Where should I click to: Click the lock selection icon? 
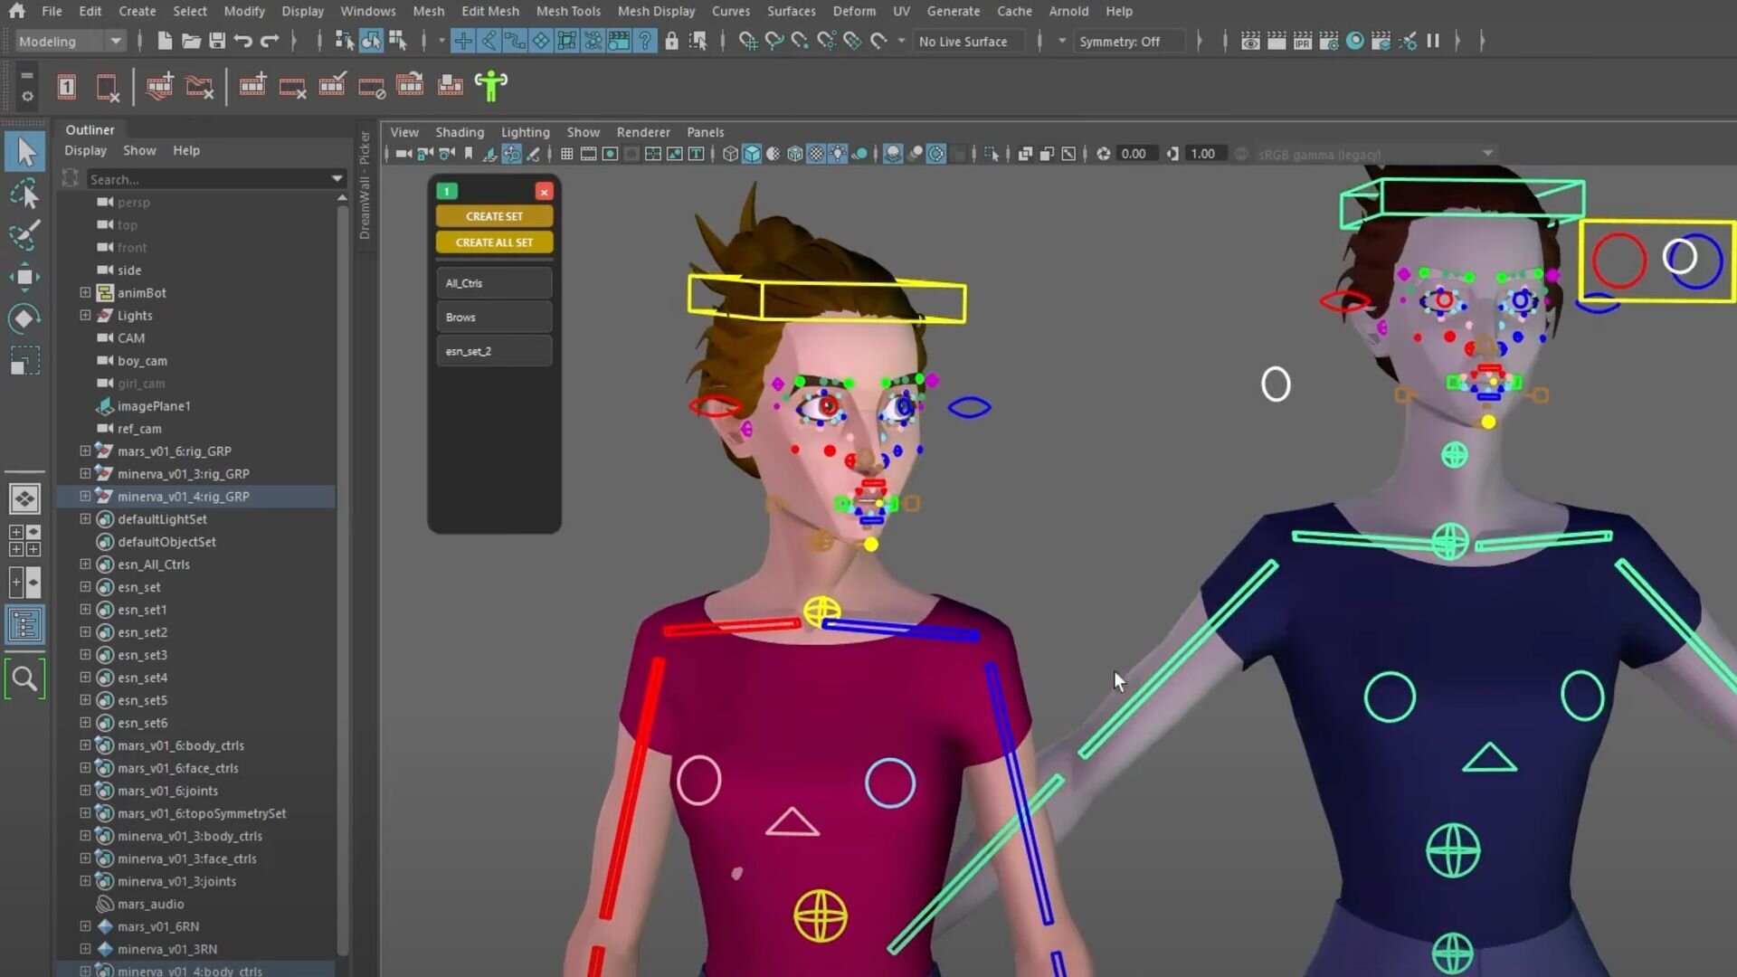click(671, 41)
